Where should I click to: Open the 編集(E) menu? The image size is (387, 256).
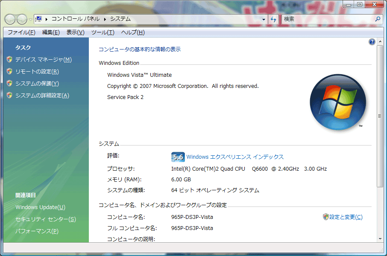[x=51, y=32]
